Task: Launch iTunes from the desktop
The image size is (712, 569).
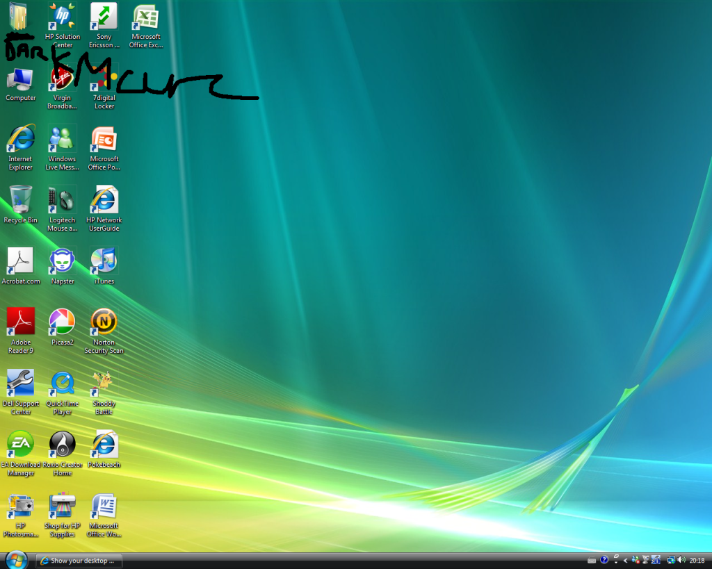Action: [104, 266]
